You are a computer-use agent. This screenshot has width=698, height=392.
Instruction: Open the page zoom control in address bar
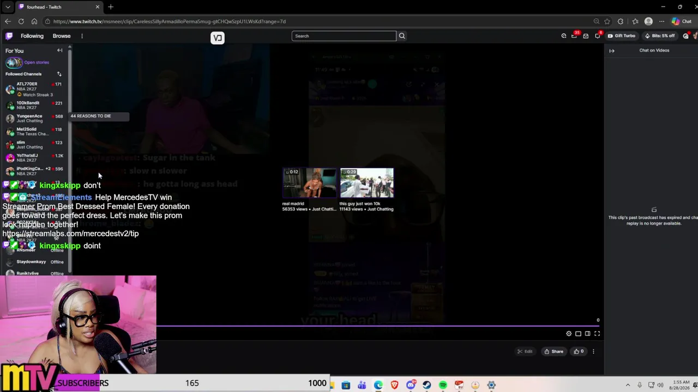[x=597, y=21]
